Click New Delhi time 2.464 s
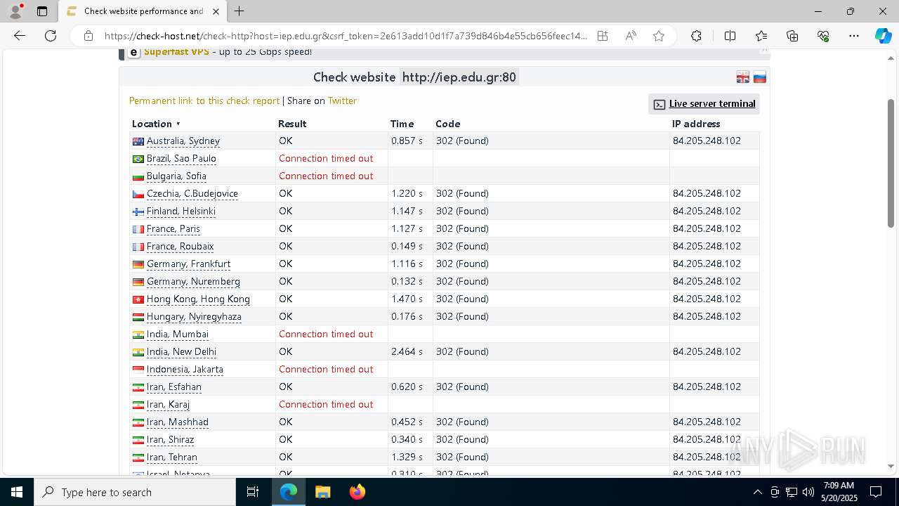The image size is (899, 506). [407, 352]
